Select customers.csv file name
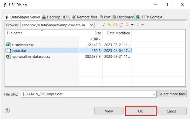Screen dimensions: 190x119 pyautogui.click(x=23, y=45)
